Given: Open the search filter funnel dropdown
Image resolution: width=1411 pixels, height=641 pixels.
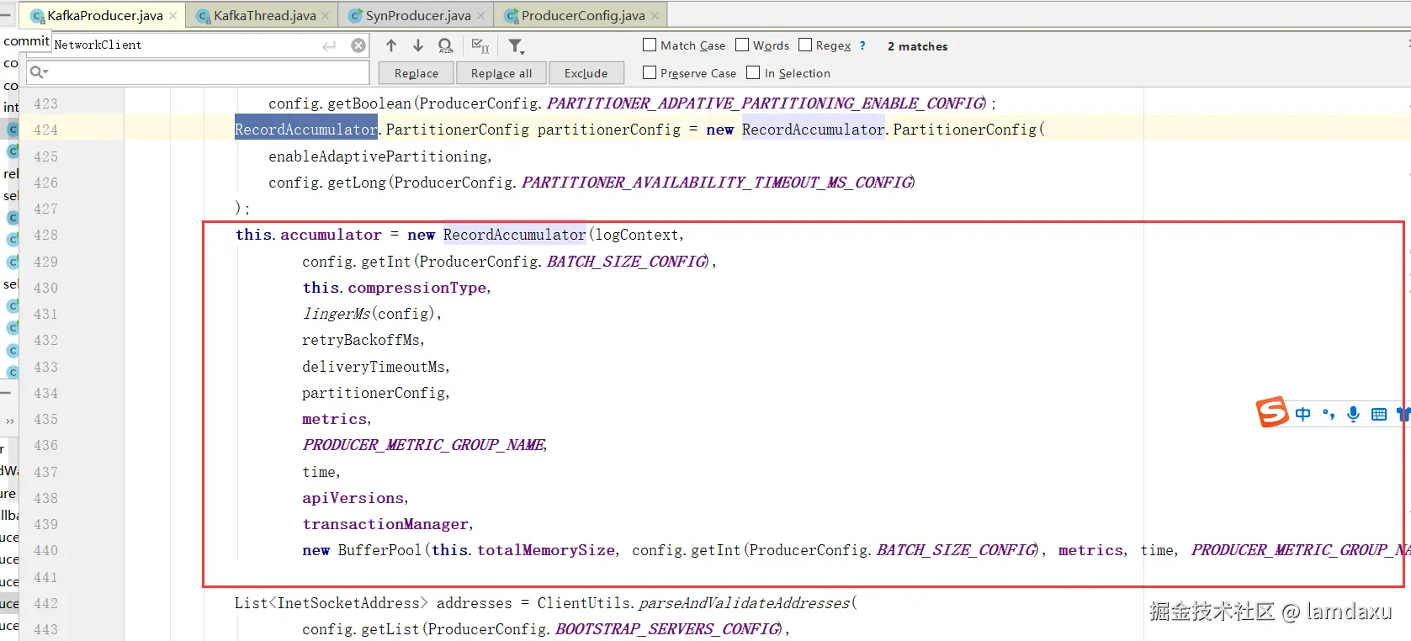Looking at the screenshot, I should pos(517,46).
